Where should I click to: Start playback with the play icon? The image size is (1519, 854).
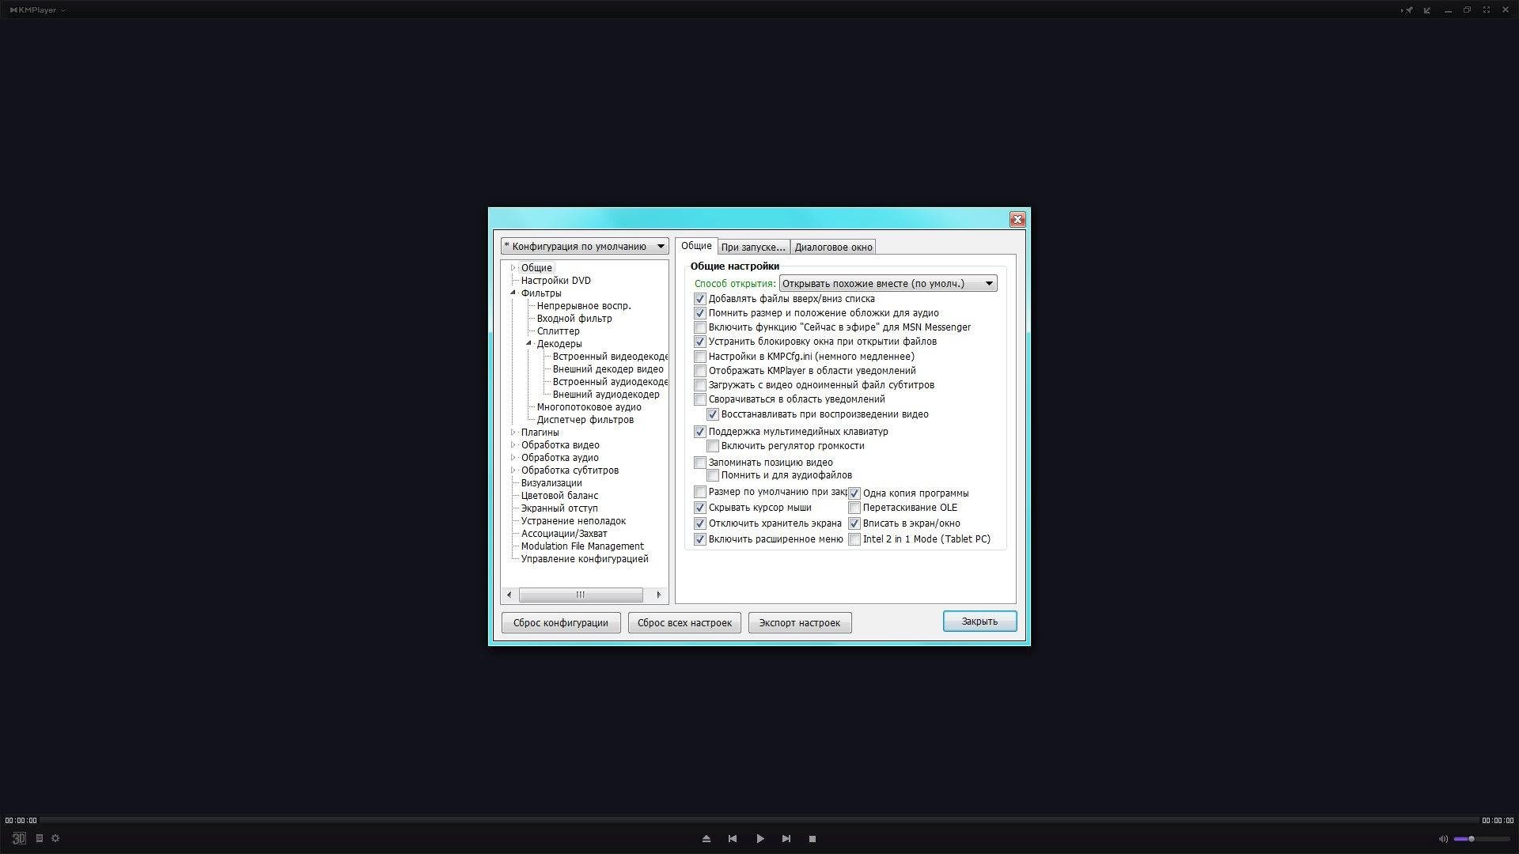(x=760, y=839)
